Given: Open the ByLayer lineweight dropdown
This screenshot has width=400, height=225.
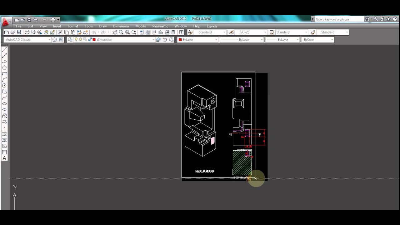Looking at the screenshot, I should [x=282, y=40].
